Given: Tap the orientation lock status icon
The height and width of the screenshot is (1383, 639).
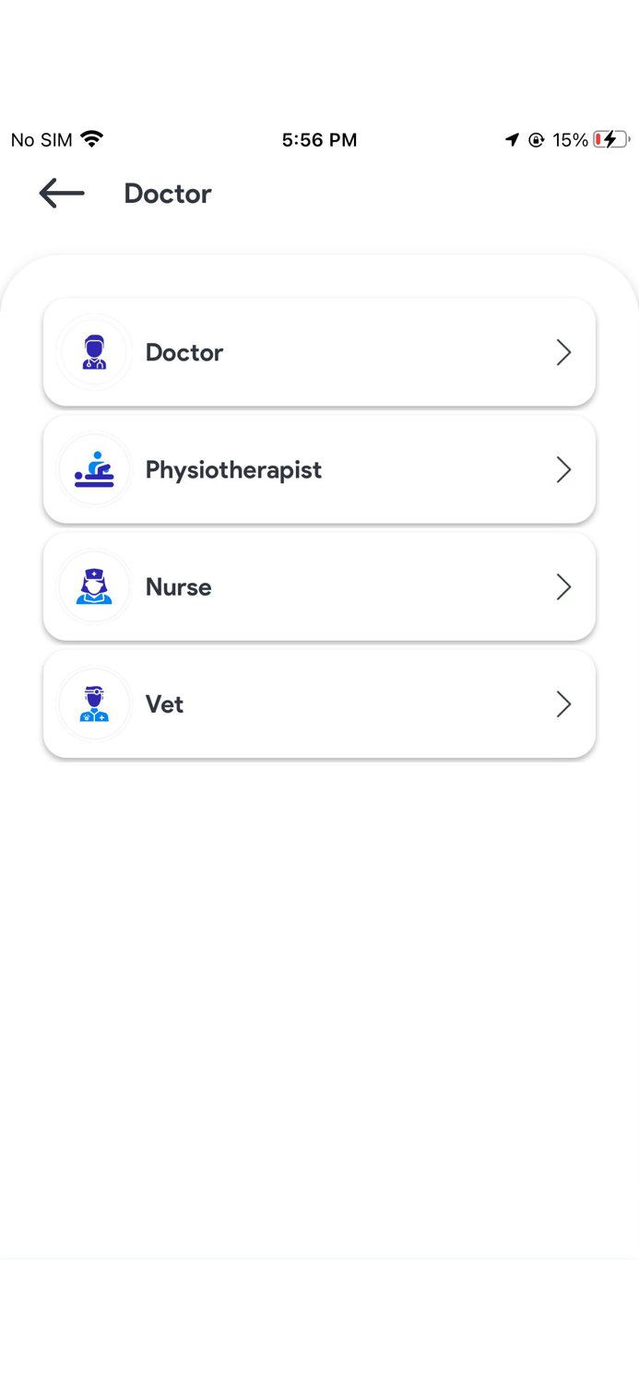Looking at the screenshot, I should [536, 139].
